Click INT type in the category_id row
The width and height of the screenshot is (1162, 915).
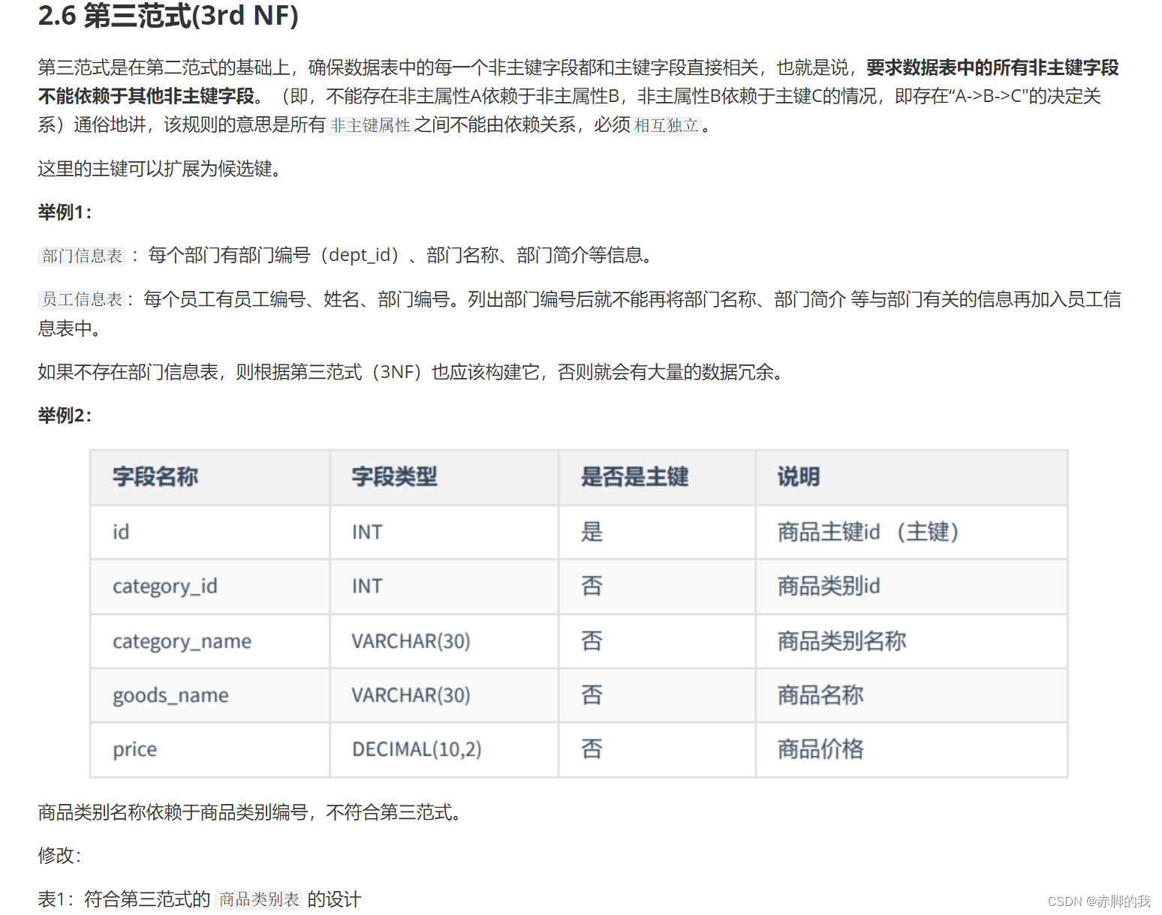[x=367, y=586]
